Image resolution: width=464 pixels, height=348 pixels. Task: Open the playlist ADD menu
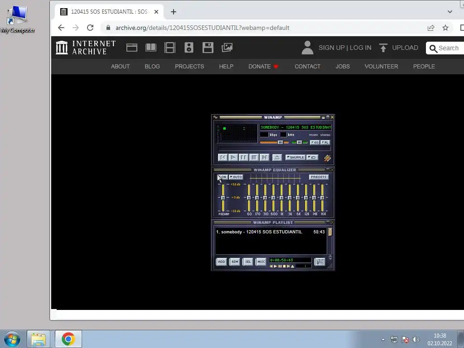coord(221,261)
